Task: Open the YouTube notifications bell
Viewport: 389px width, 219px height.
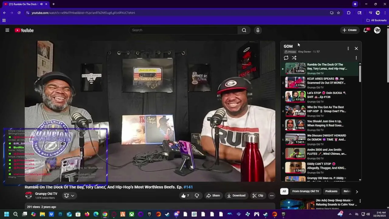Action: 366,30
